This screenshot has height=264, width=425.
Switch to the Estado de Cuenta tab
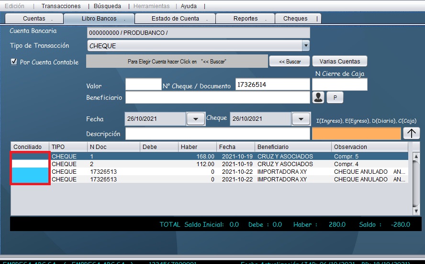pyautogui.click(x=175, y=19)
